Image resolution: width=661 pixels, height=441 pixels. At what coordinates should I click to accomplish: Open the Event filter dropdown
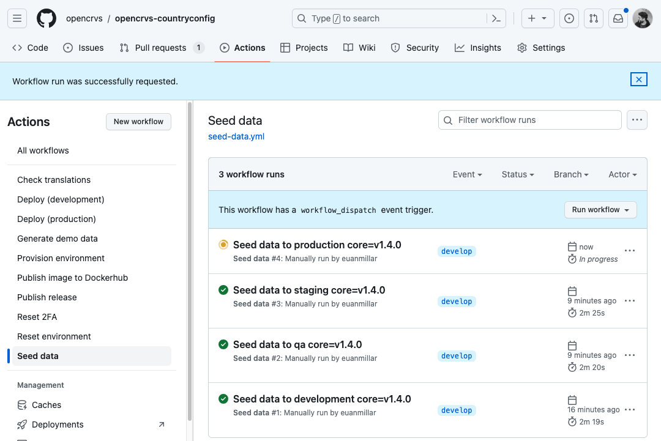[x=467, y=174]
